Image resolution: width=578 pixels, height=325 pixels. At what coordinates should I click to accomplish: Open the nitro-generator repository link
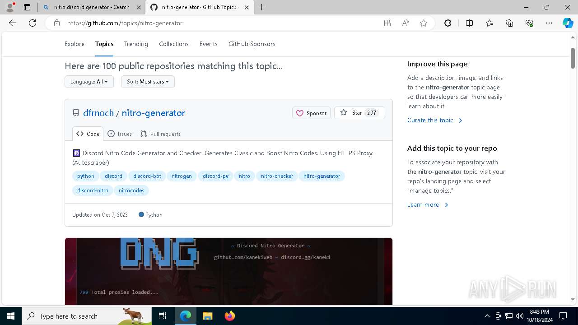(154, 113)
